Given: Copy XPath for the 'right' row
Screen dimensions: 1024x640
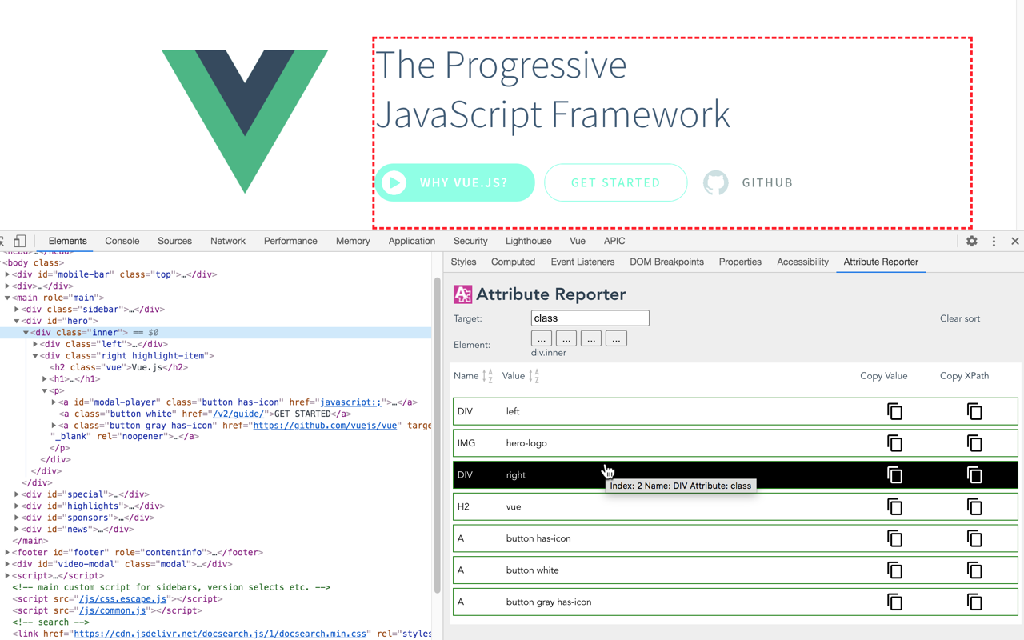Looking at the screenshot, I should coord(974,475).
